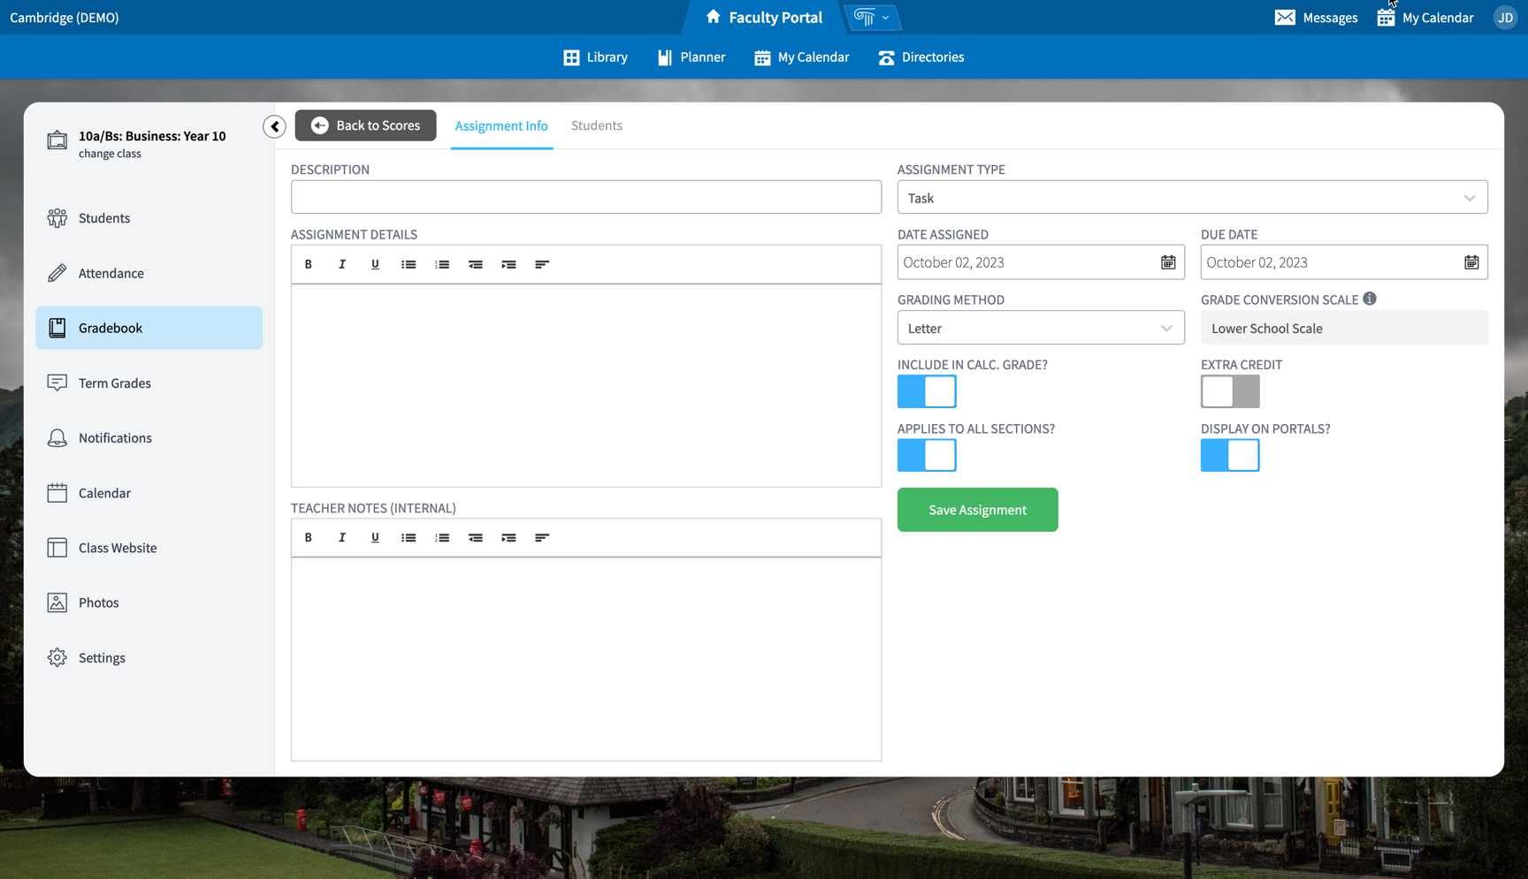This screenshot has height=879, width=1528.
Task: Open the Assignment Type dropdown
Action: coord(1192,198)
